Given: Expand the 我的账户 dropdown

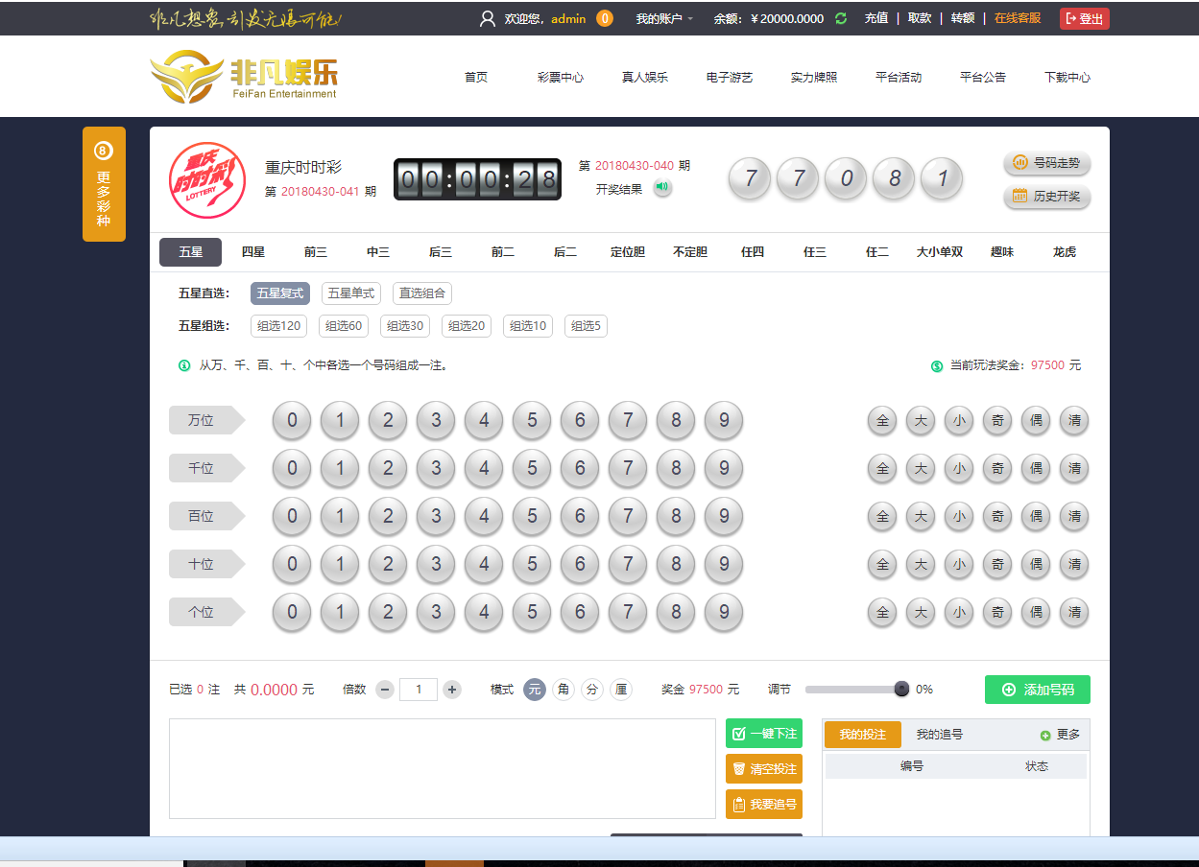Looking at the screenshot, I should pos(664,18).
